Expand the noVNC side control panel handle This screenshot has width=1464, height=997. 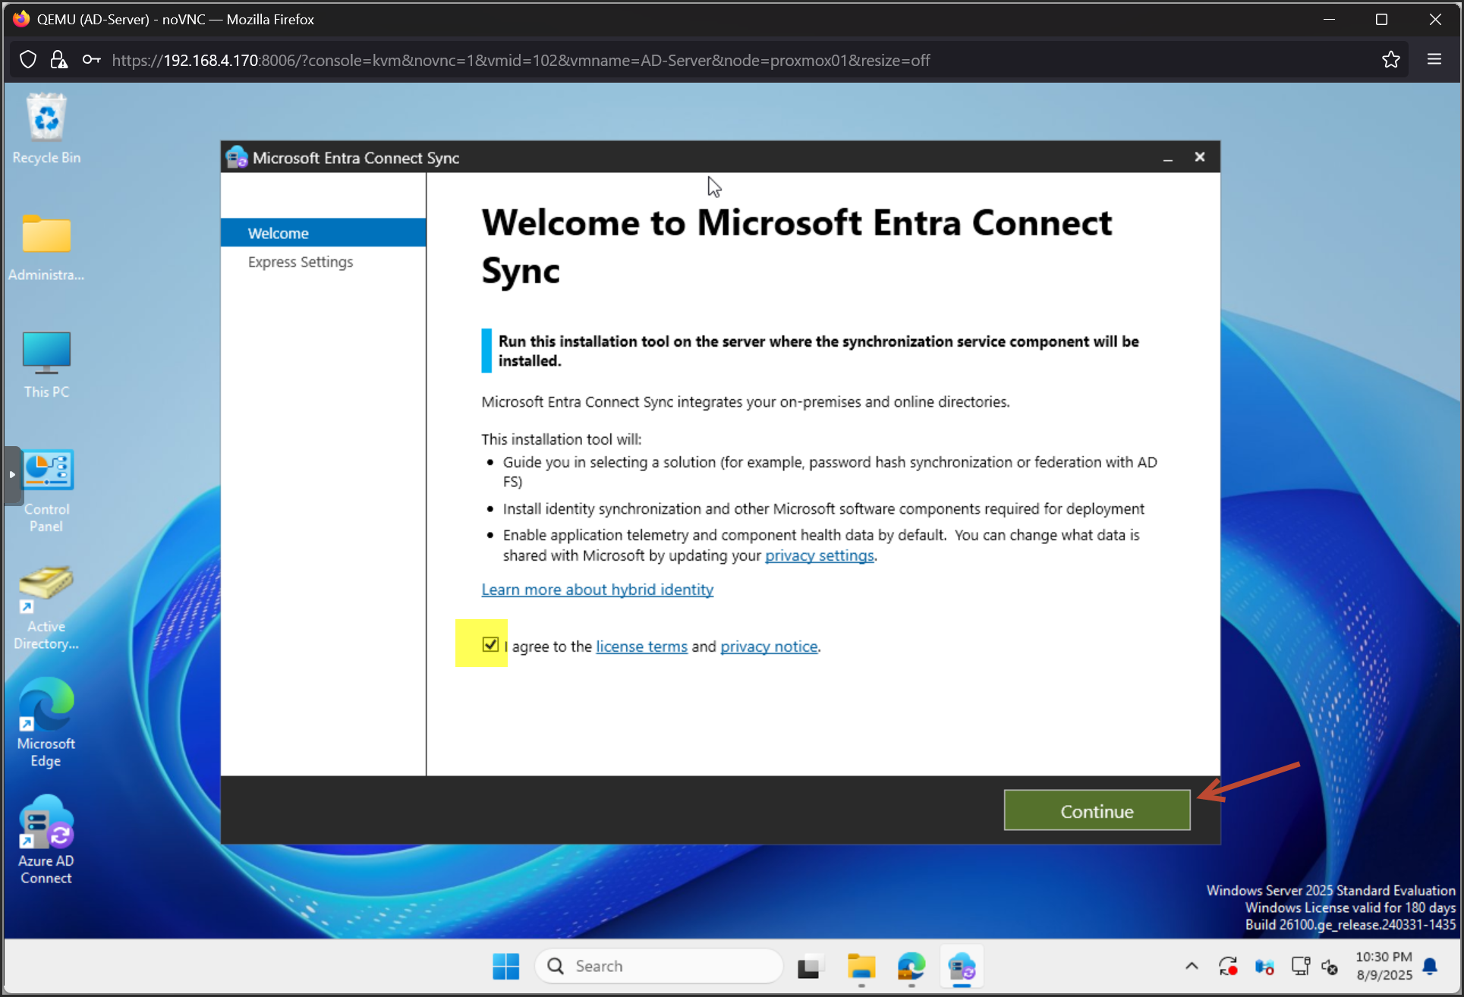pos(12,475)
